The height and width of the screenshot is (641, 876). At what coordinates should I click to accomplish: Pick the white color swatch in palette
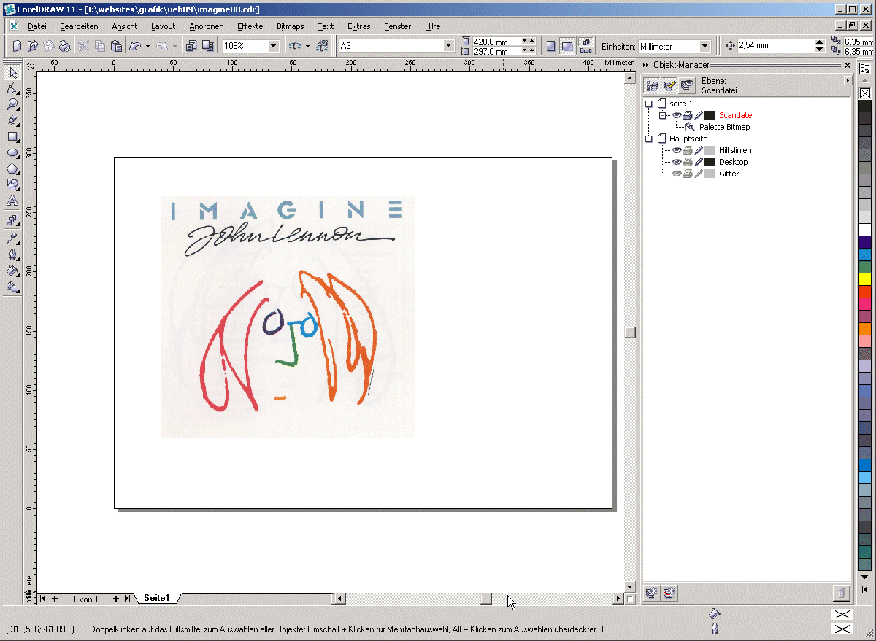coord(865,229)
